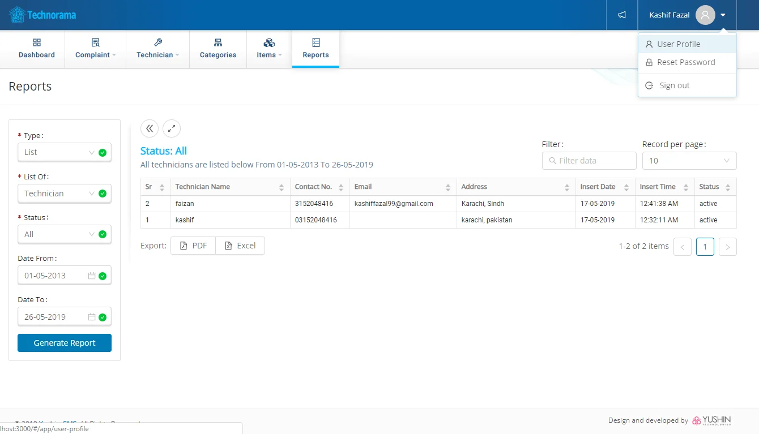This screenshot has height=434, width=759.
Task: Export the report as PDF
Action: coord(193,246)
